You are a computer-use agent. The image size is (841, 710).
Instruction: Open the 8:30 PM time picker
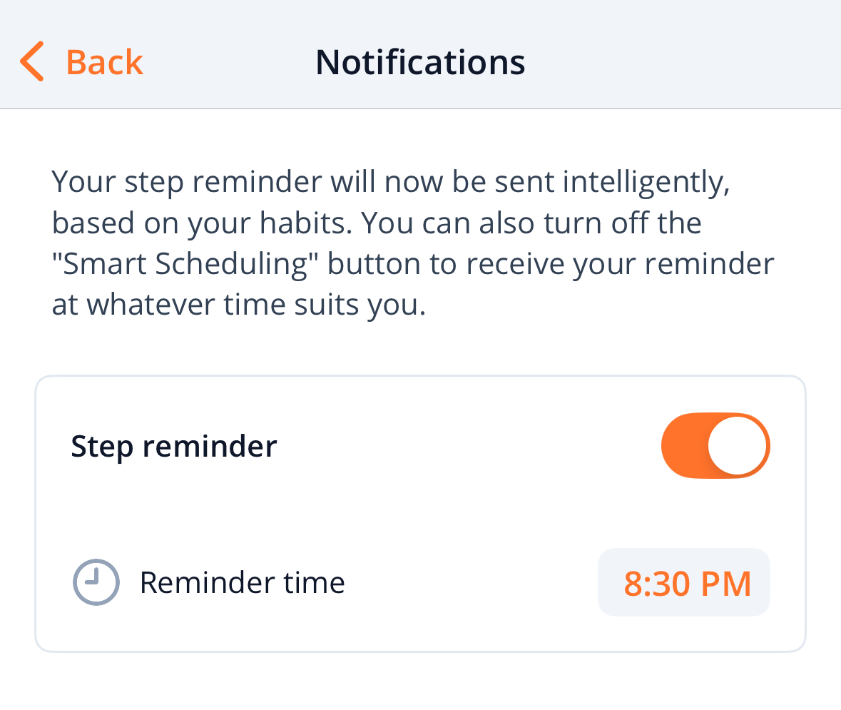coord(683,582)
